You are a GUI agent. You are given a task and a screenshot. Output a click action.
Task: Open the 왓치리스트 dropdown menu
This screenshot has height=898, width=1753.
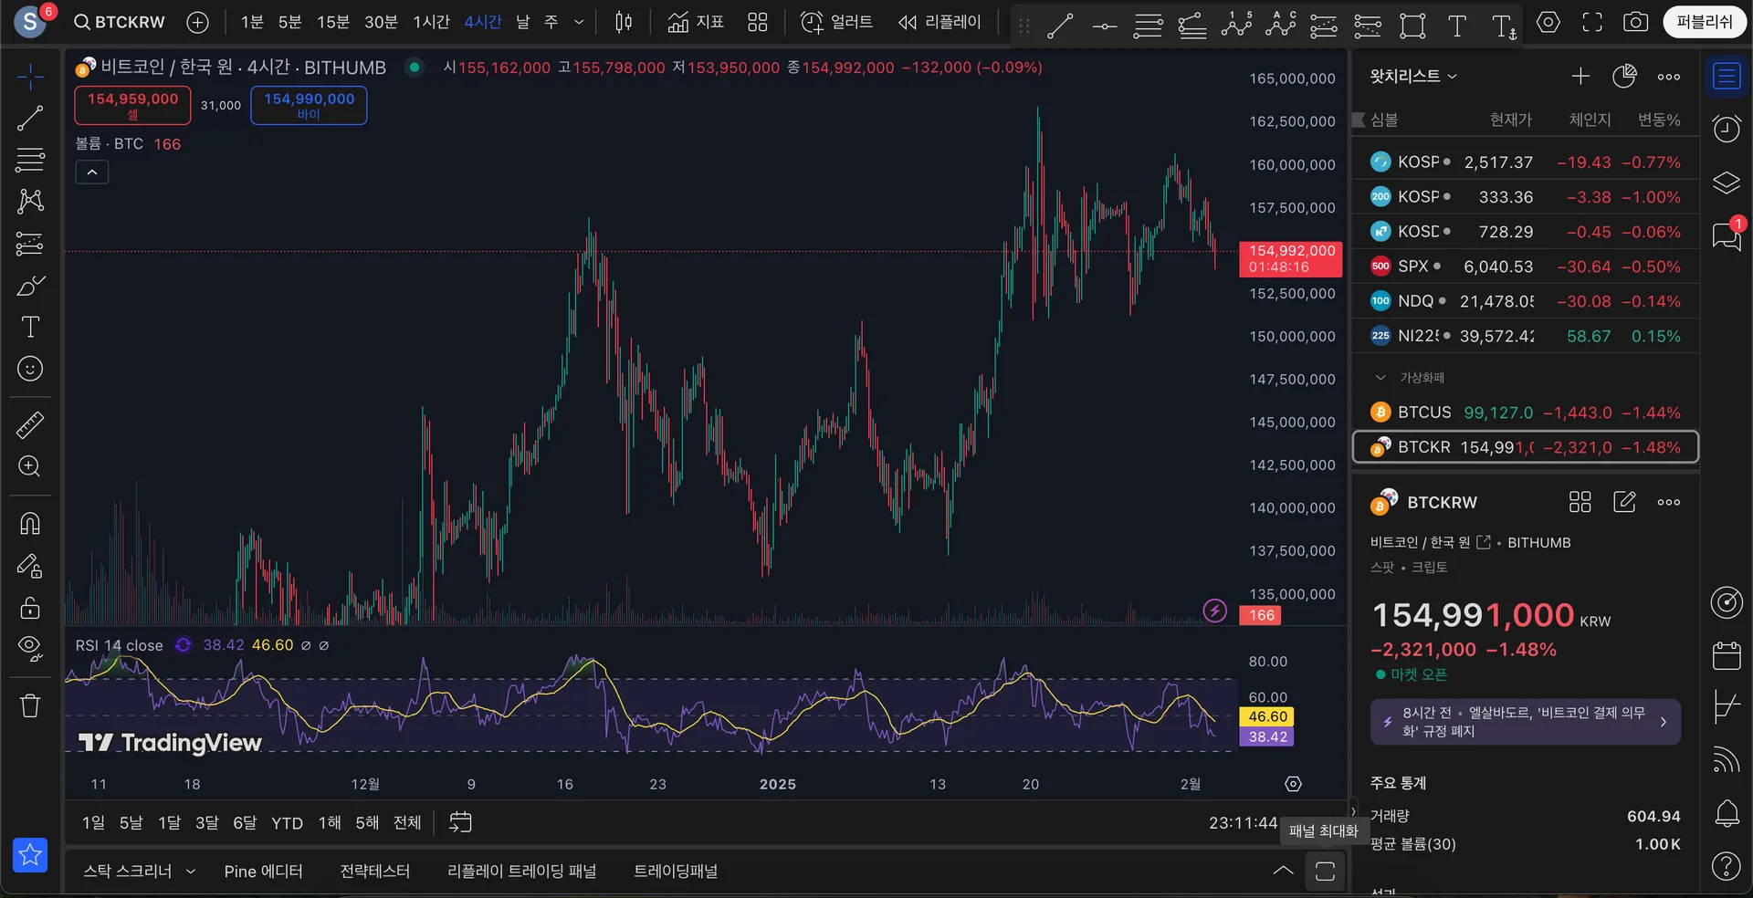click(1412, 77)
